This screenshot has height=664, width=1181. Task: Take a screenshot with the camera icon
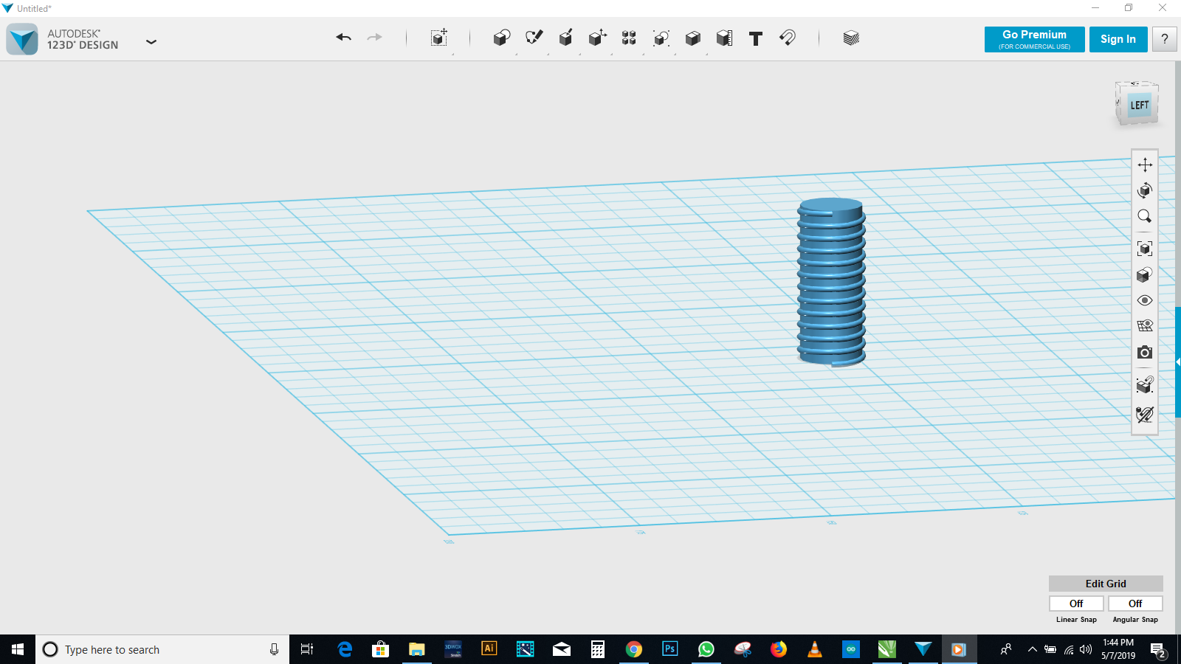coord(1145,353)
